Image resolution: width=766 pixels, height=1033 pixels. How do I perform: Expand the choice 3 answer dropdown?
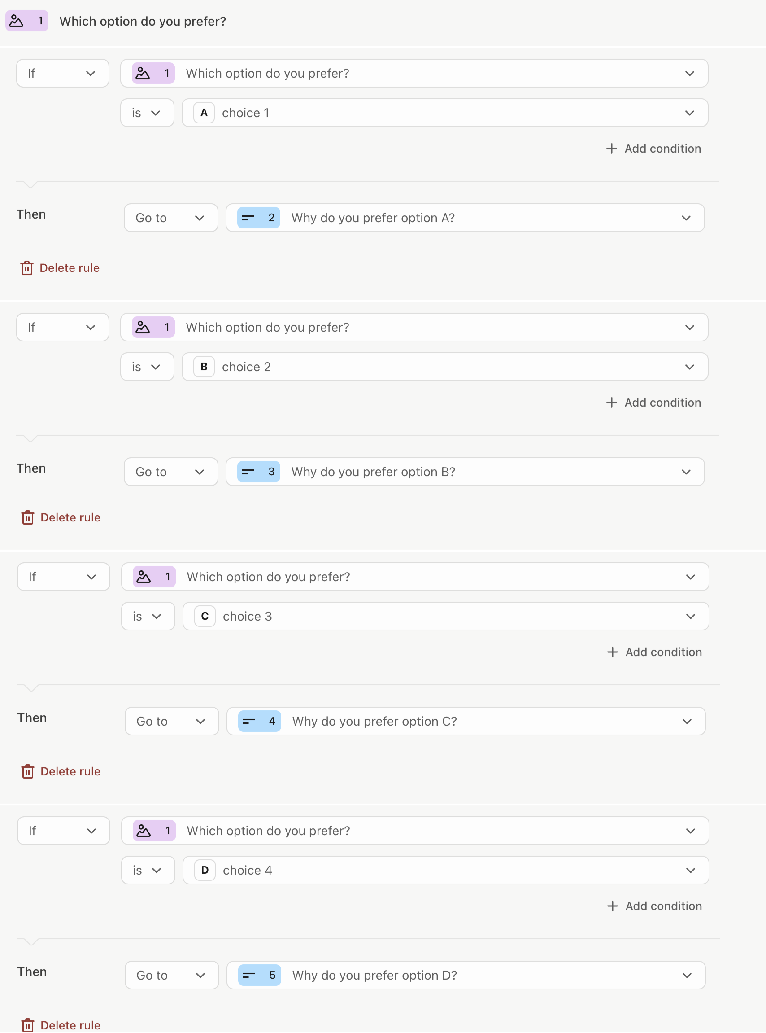point(446,616)
